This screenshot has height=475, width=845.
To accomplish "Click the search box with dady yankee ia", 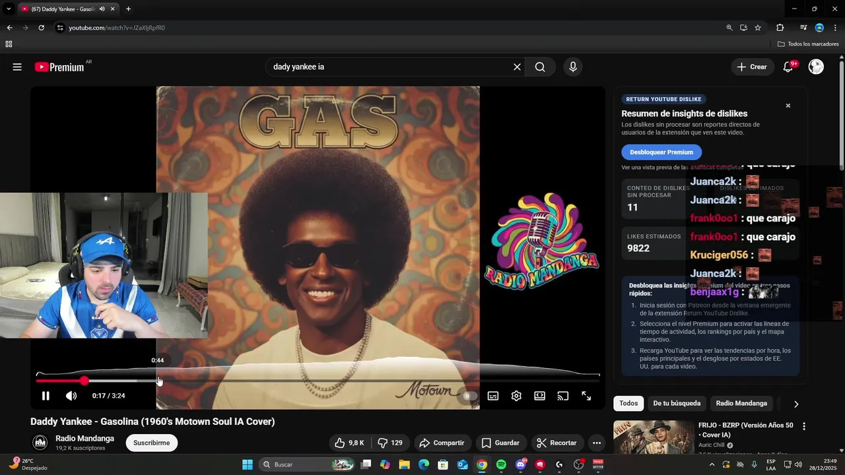I will coord(389,67).
